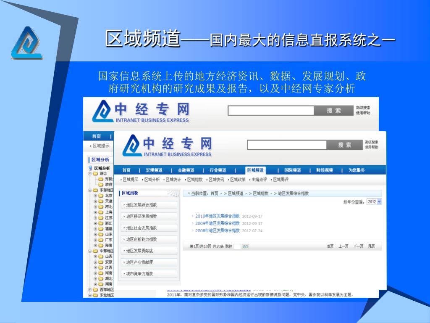
Task: Click the 北京 folder icon
Action: 101,196
